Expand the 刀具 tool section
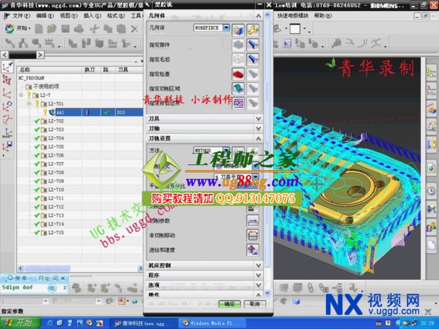 click(x=258, y=119)
